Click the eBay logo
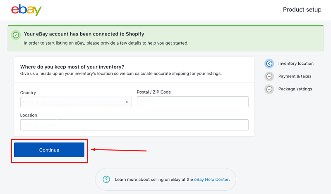 (27, 10)
